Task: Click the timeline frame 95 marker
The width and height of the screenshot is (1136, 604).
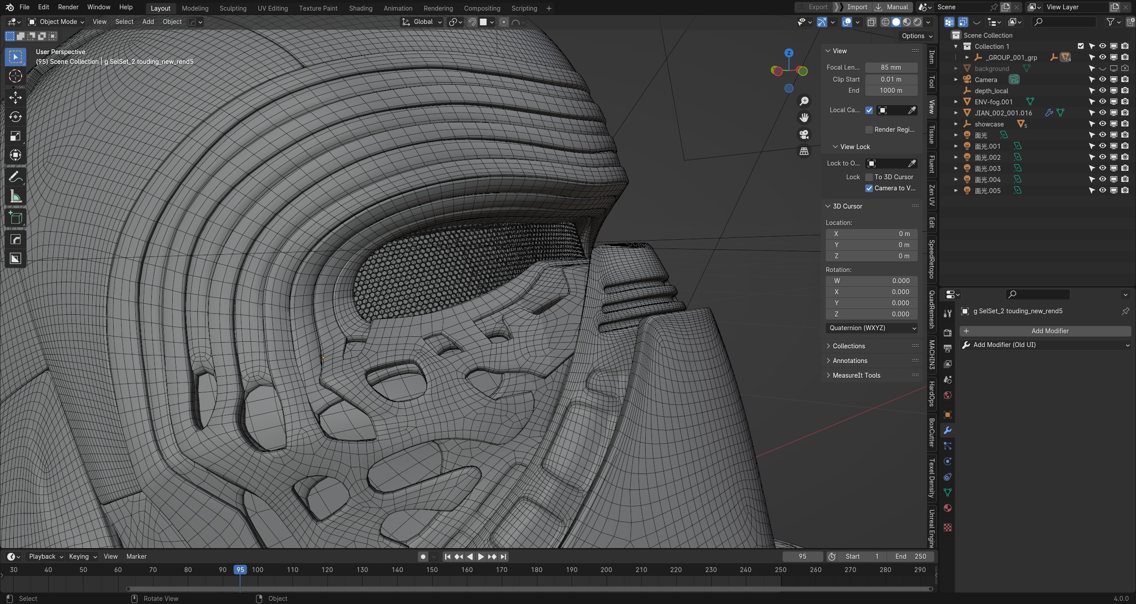Action: pos(240,570)
